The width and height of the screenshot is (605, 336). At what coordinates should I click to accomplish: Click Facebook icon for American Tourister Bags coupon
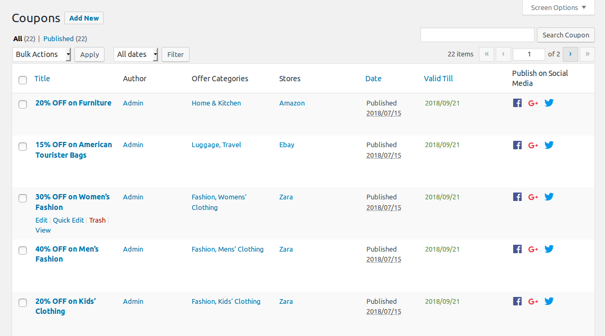pos(517,145)
